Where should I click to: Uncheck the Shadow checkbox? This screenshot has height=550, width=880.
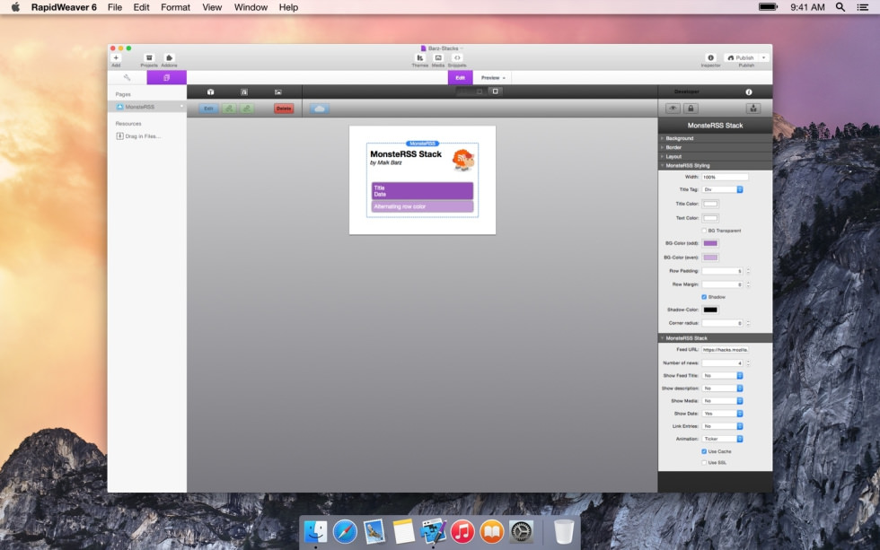[x=704, y=297]
